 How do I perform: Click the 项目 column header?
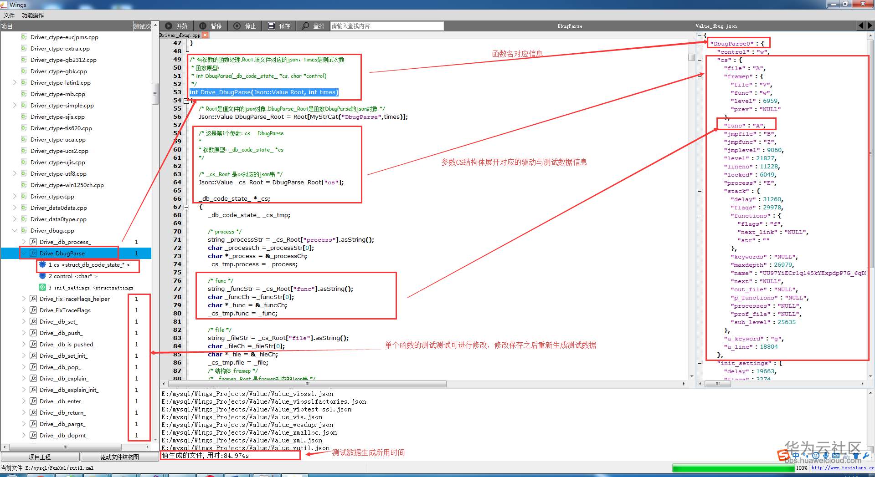(66, 26)
